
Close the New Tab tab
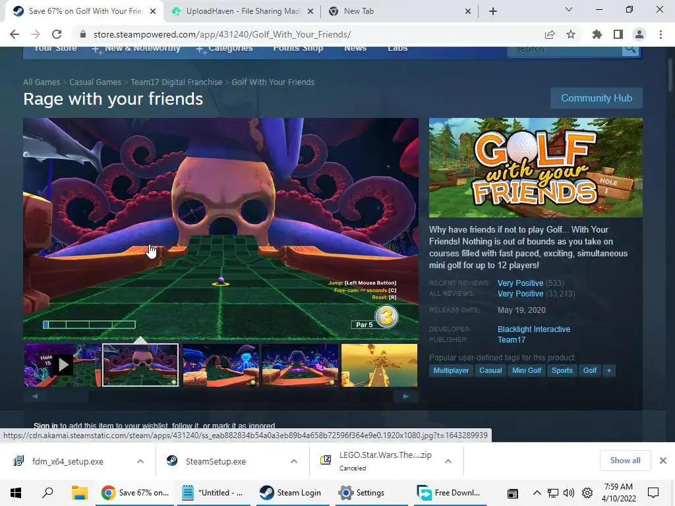[468, 12]
